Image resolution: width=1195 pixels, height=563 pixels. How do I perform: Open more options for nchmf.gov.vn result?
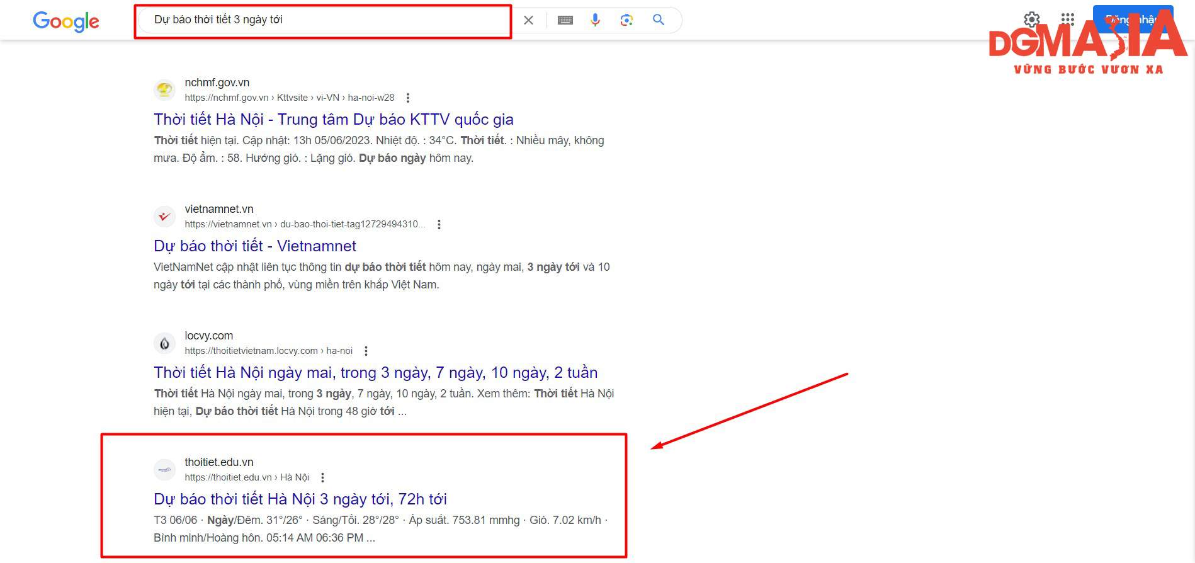(408, 98)
